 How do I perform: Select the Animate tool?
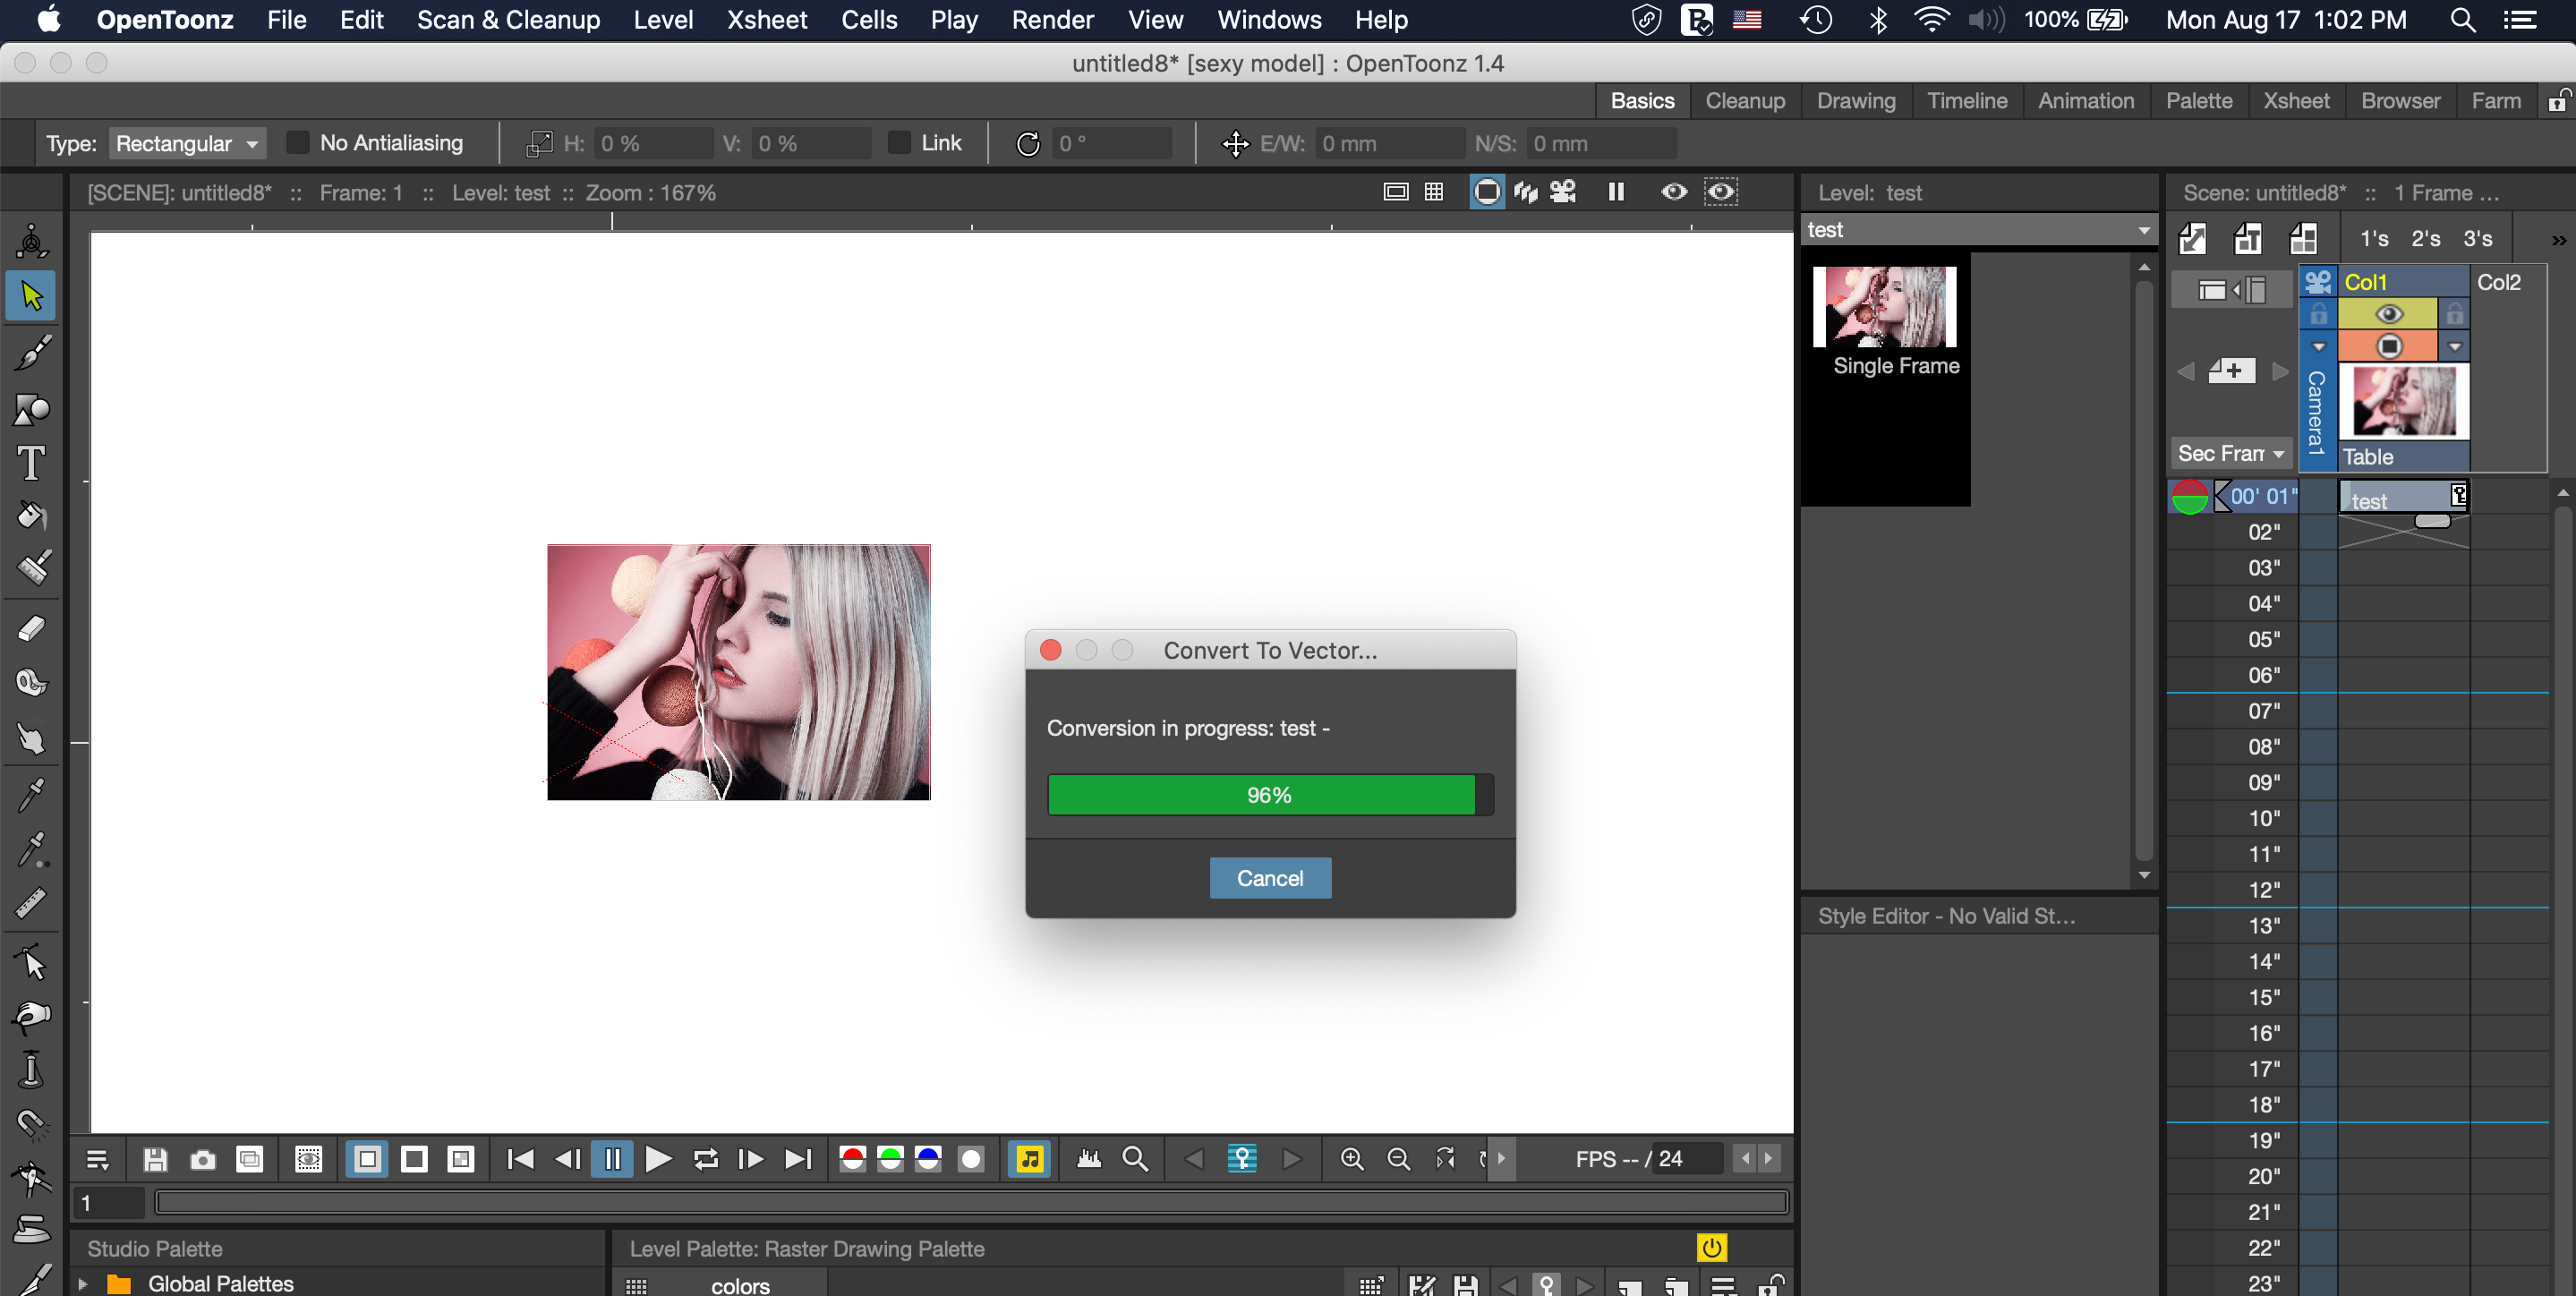pos(30,240)
